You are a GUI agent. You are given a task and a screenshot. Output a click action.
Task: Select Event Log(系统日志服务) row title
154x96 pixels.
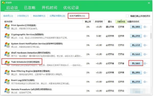pos(23,80)
